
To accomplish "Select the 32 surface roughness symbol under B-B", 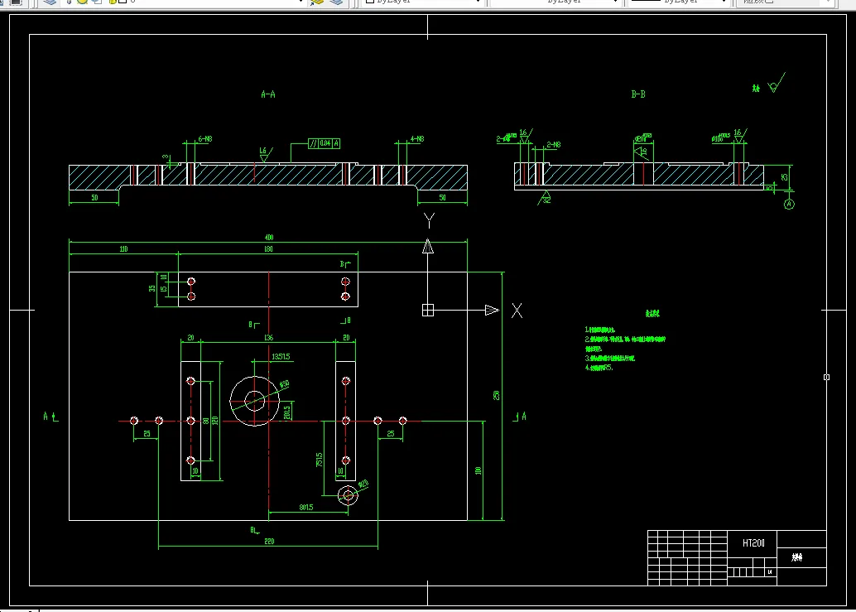I will click(545, 198).
